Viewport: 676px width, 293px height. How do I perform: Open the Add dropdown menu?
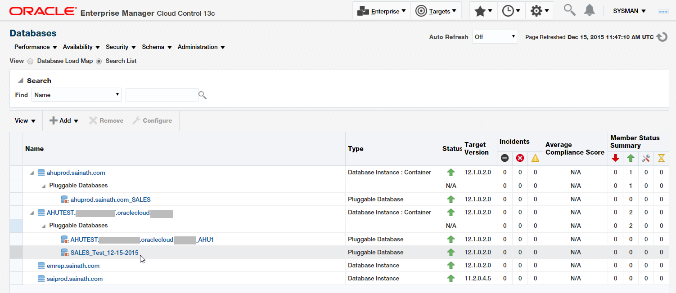coord(64,120)
